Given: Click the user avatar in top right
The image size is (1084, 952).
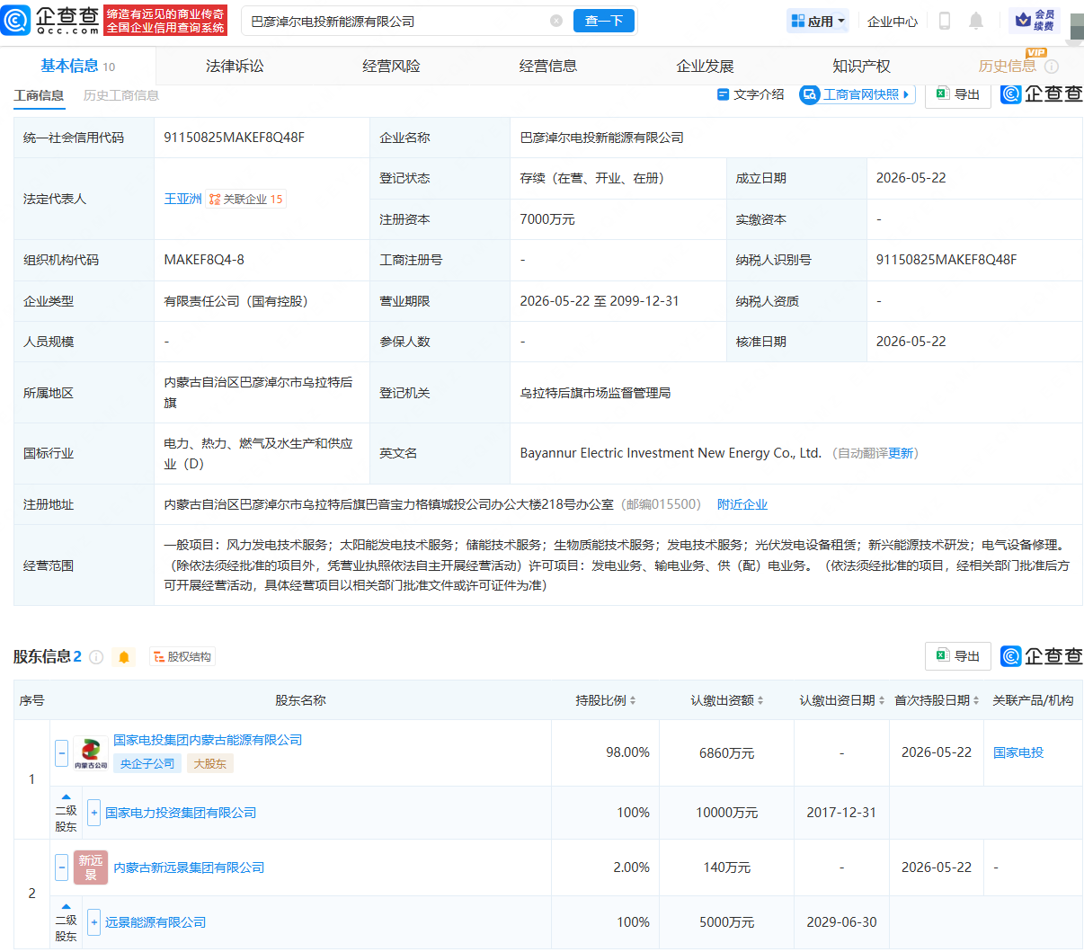Looking at the screenshot, I should click(1076, 27).
